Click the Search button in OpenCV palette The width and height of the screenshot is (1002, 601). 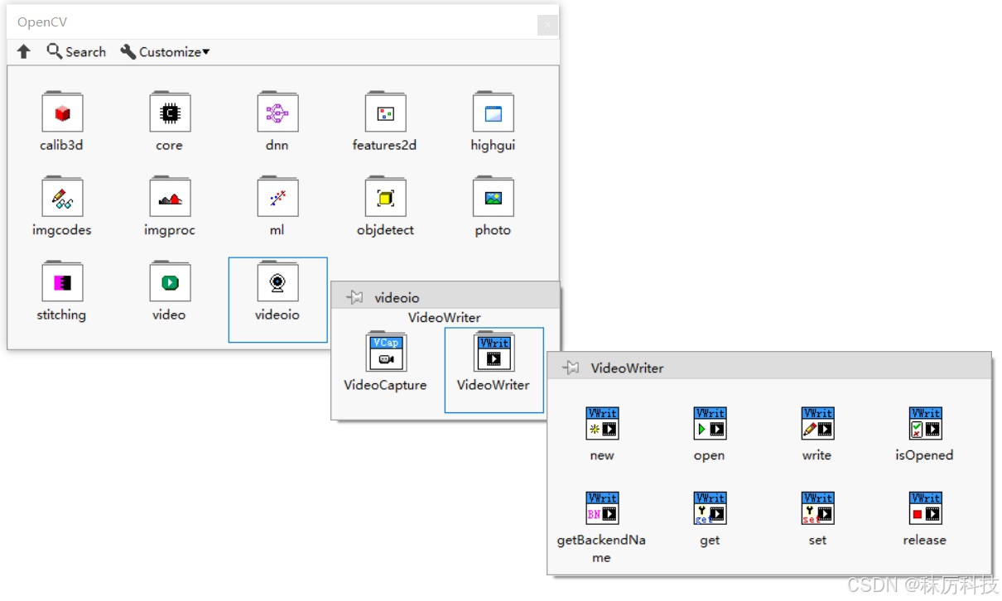coord(76,51)
